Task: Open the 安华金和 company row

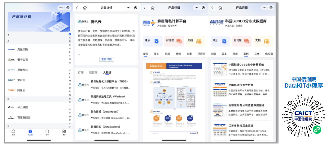Action: coord(37,60)
